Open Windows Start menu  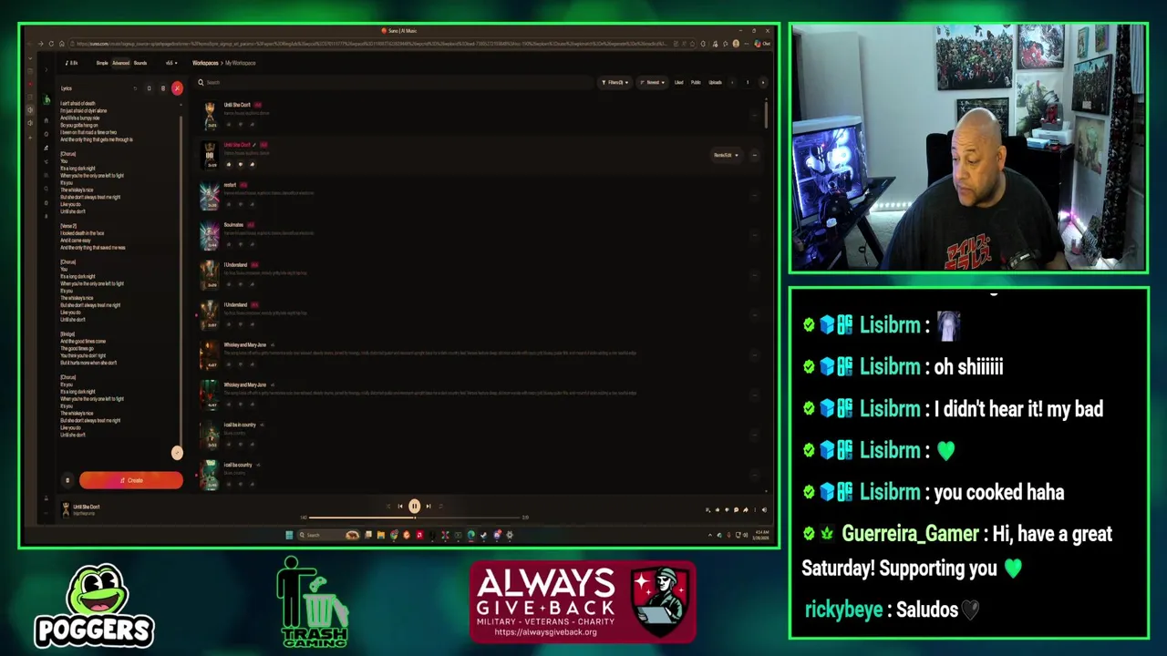[x=289, y=535]
